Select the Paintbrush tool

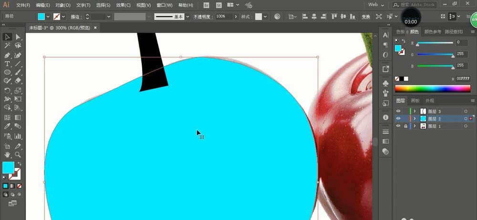pos(18,72)
